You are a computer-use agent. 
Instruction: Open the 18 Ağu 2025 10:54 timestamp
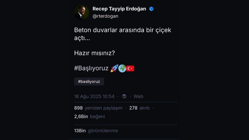94,96
